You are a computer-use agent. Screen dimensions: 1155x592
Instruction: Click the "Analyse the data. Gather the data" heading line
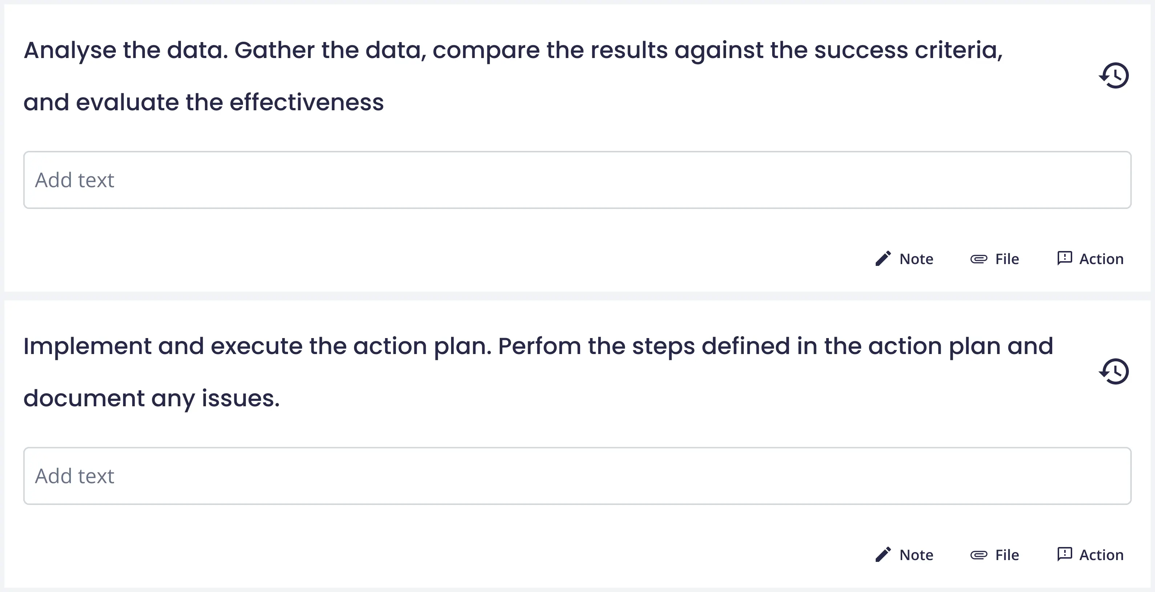click(513, 50)
